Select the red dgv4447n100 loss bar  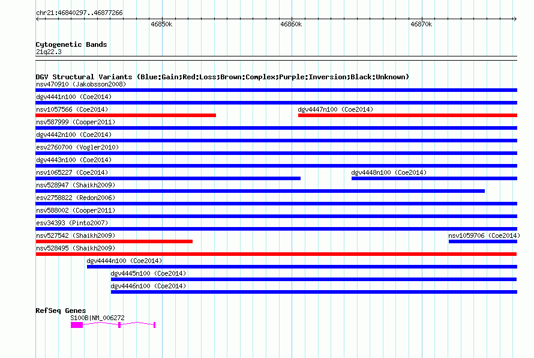point(407,115)
